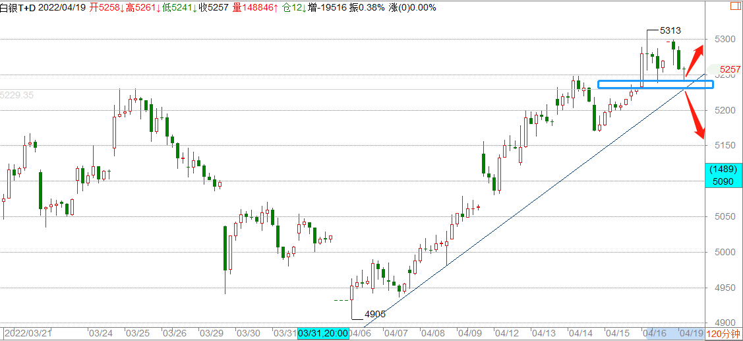Click the 2022/04/19 date in header
Viewport: 743px width, 341px height.
point(63,8)
